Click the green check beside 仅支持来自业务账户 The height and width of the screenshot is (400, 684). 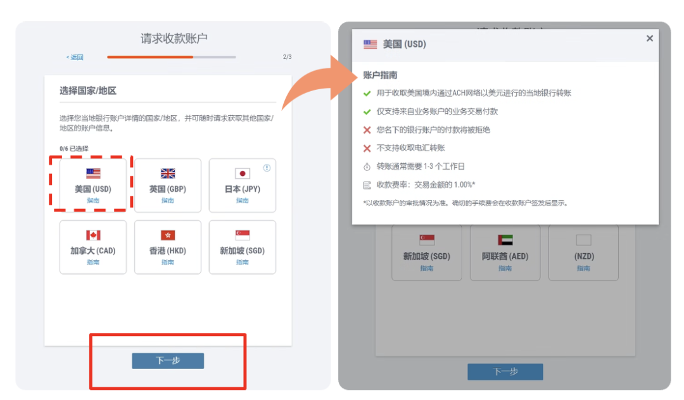click(367, 111)
